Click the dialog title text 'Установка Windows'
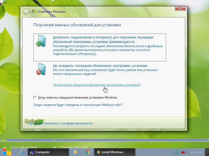209x156 pixels. point(51,12)
